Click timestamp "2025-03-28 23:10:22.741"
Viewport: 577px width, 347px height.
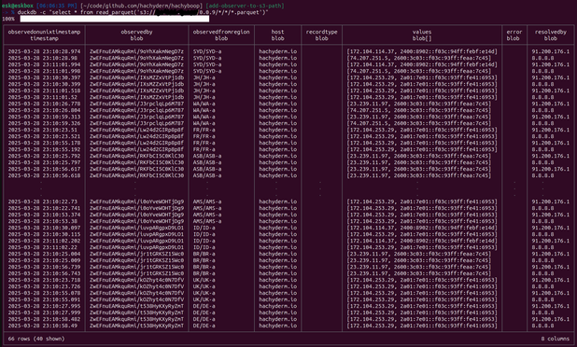(44, 208)
